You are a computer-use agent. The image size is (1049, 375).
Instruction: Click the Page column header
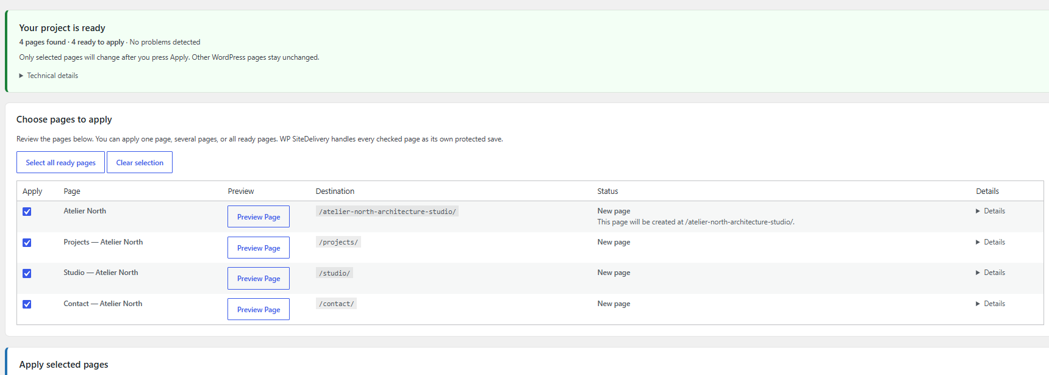pos(72,191)
